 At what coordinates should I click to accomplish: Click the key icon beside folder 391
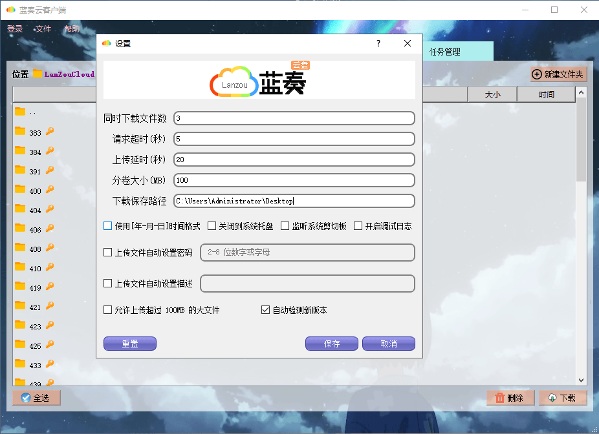click(50, 170)
